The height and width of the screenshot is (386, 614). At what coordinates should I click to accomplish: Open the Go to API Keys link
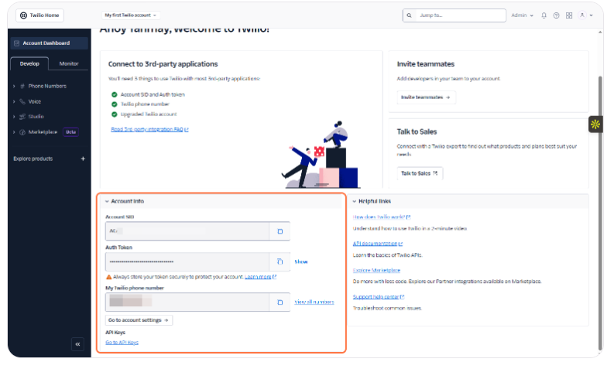click(122, 343)
